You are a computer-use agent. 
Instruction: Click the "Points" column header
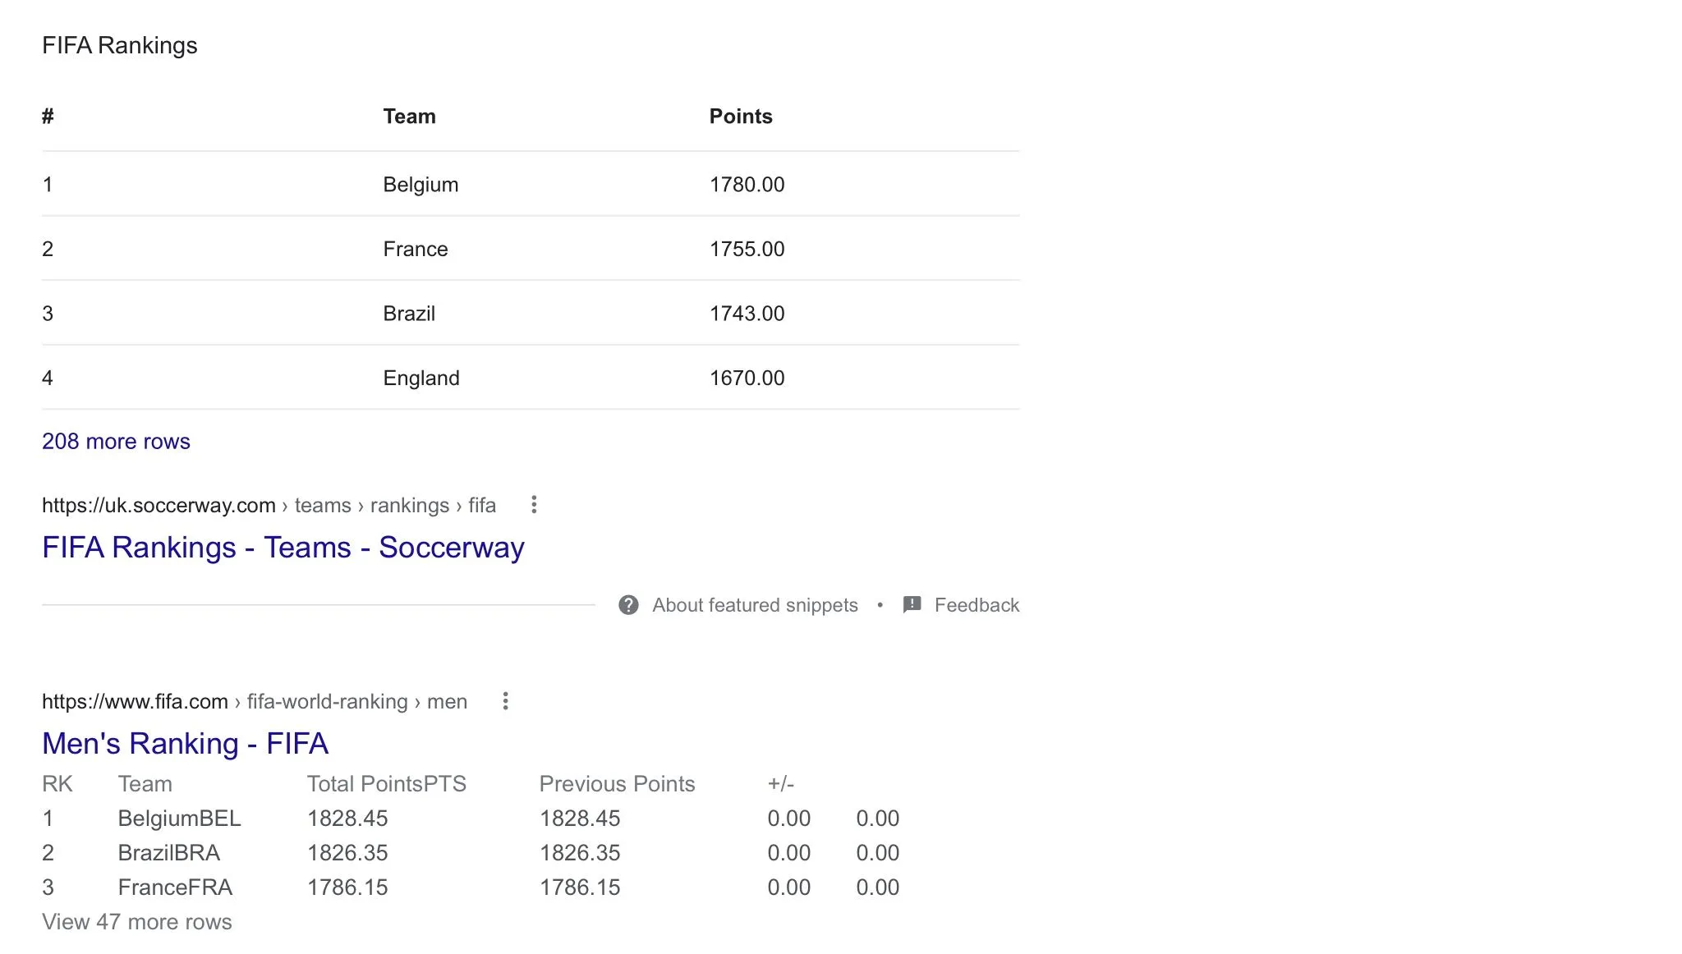coord(741,117)
